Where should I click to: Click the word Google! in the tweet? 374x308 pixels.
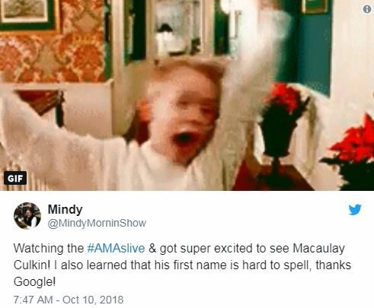pos(34,282)
